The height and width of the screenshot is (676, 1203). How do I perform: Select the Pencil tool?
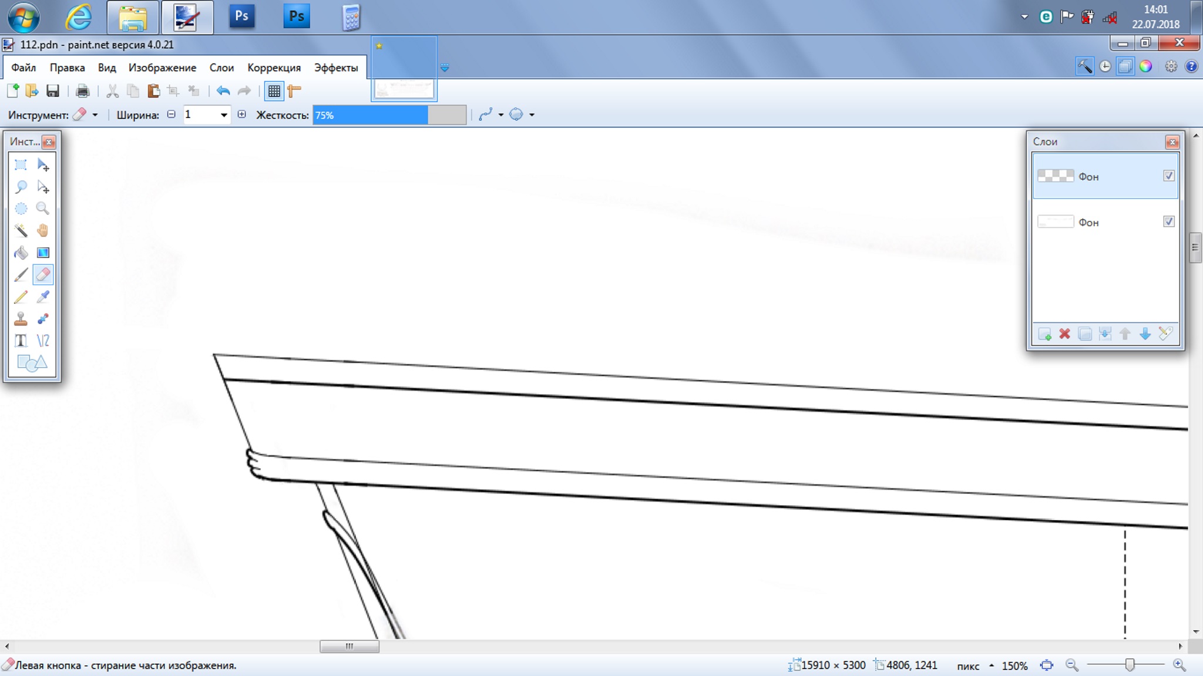click(x=21, y=297)
